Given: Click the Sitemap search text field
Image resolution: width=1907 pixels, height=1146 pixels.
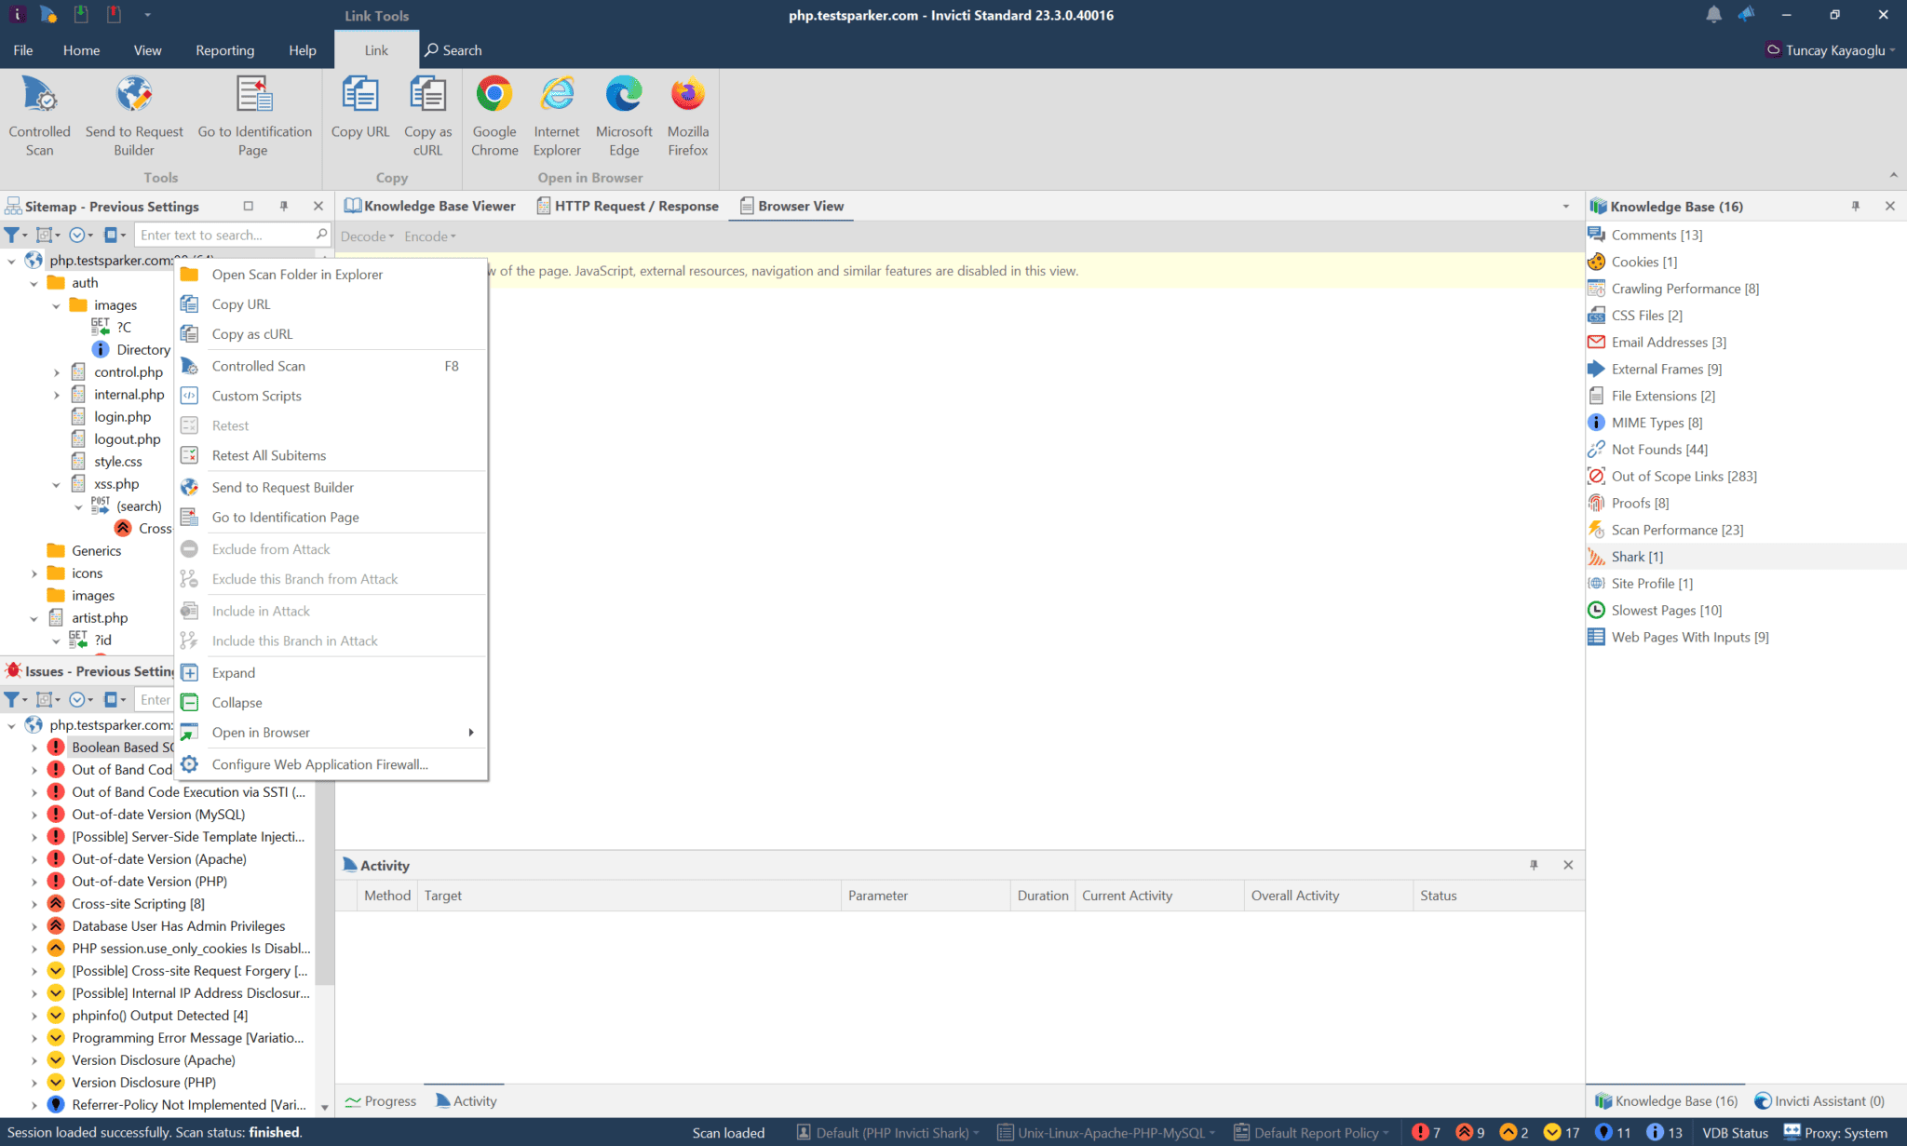Looking at the screenshot, I should click(x=223, y=236).
